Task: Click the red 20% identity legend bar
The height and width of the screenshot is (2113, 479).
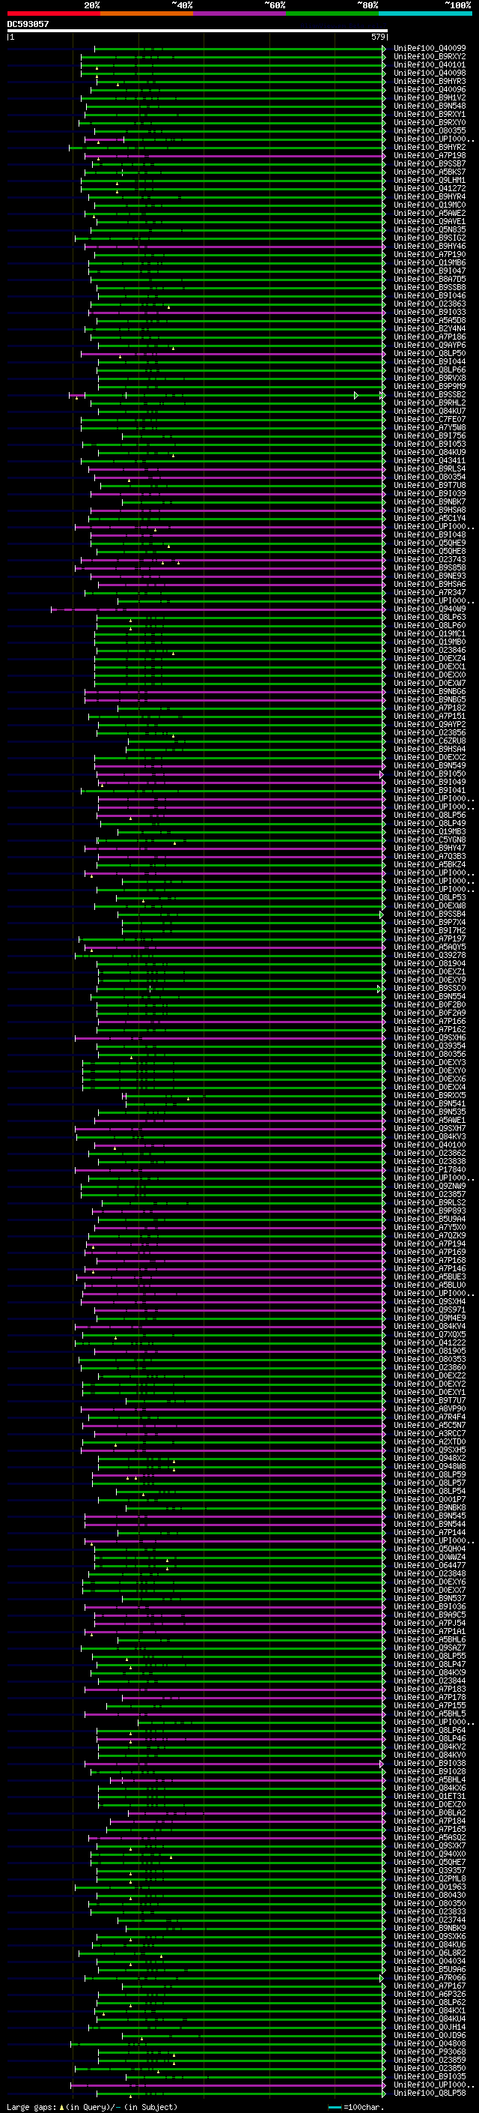Action: coord(54,13)
